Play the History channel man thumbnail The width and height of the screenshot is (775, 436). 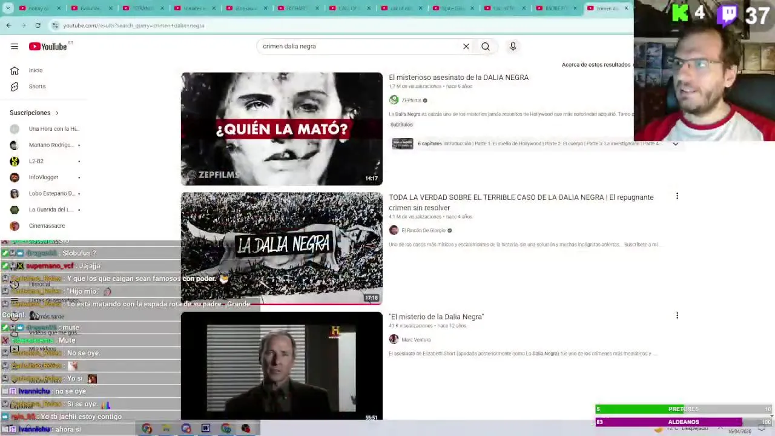coord(282,366)
